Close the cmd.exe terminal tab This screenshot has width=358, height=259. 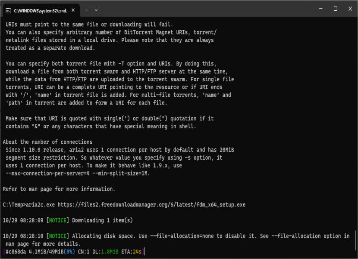tap(73, 10)
